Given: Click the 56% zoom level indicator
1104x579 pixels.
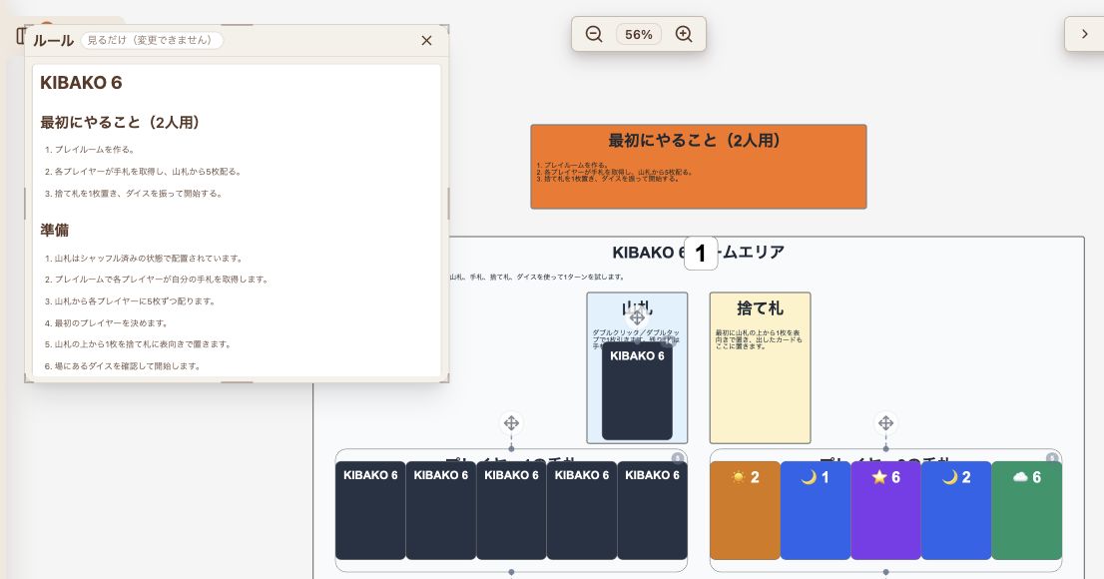Looking at the screenshot, I should [639, 35].
